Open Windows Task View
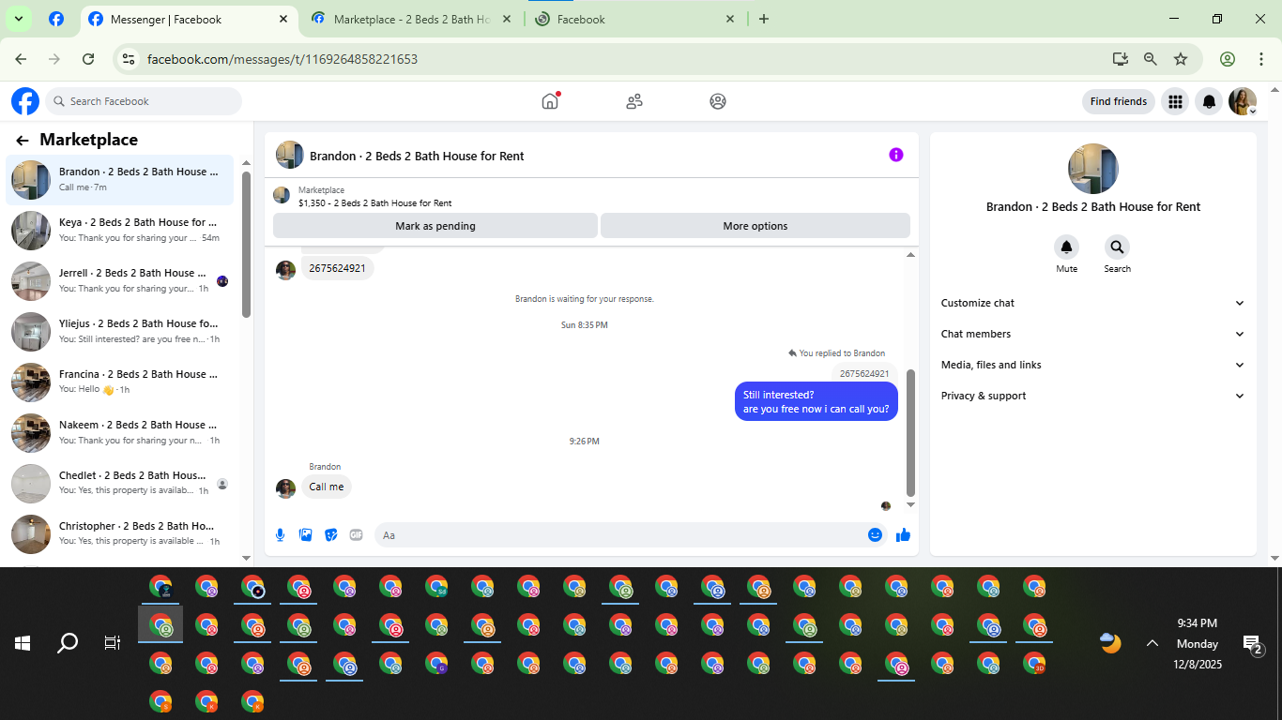The height and width of the screenshot is (720, 1282). click(113, 643)
